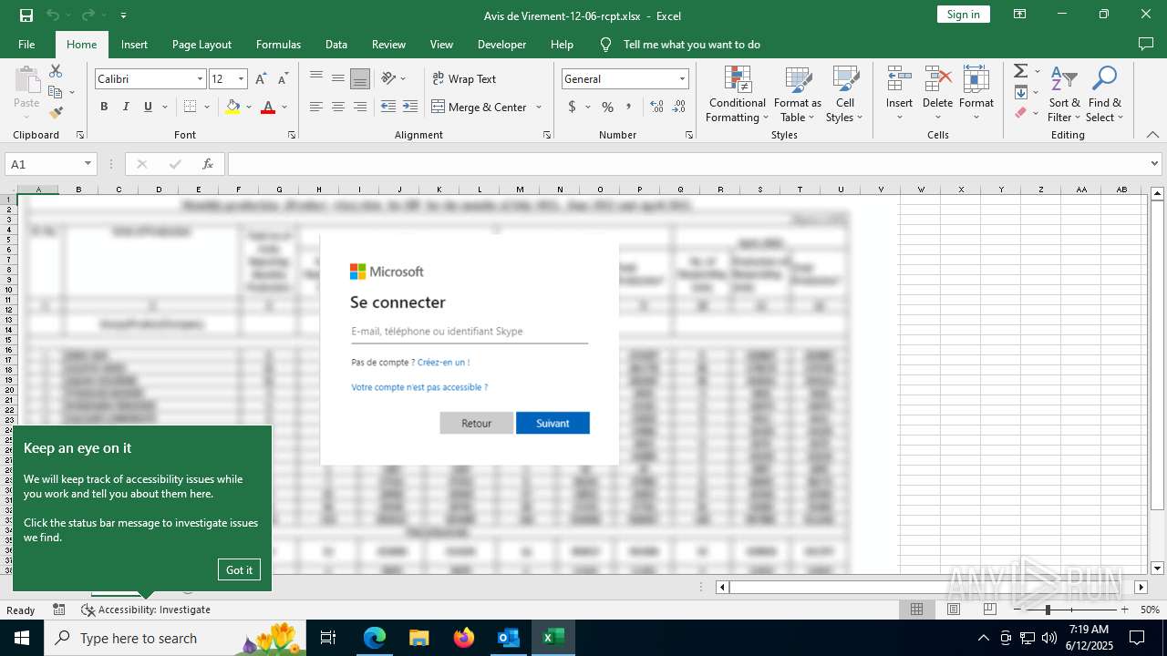Expand the Merge & Center dropdown arrow
This screenshot has height=656, width=1167.
point(539,107)
